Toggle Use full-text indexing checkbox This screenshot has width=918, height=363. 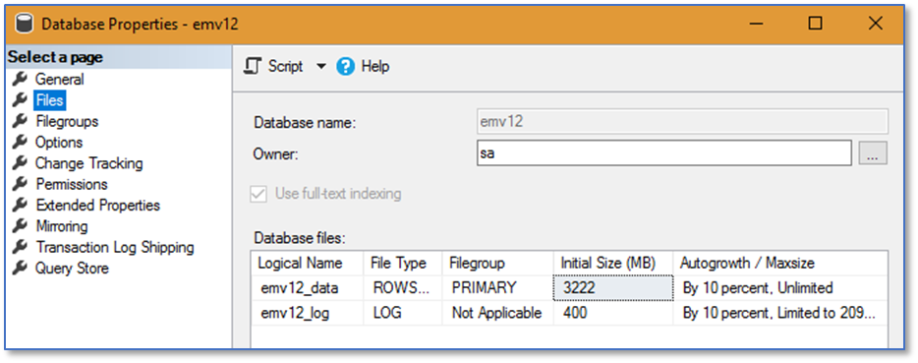[x=258, y=194]
